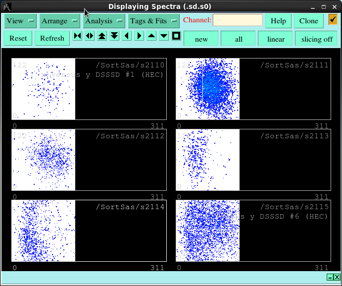Screen dimensions: 342x286
Task: Refresh the displayed spectra
Action: click(52, 38)
